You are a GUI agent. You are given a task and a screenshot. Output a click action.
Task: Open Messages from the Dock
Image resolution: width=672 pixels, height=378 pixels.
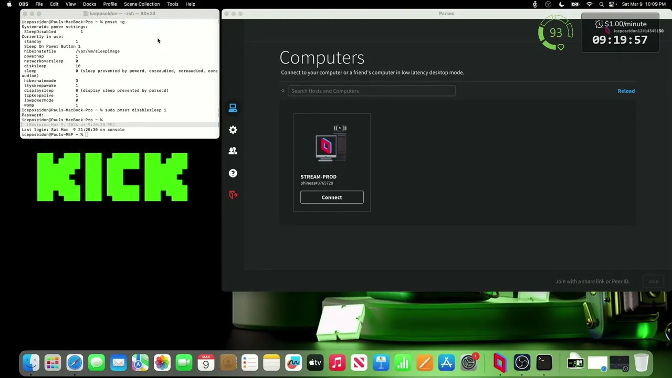coord(97,363)
